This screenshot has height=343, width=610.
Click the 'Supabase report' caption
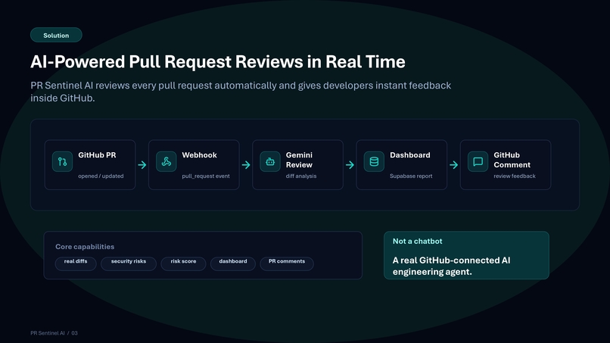click(411, 176)
